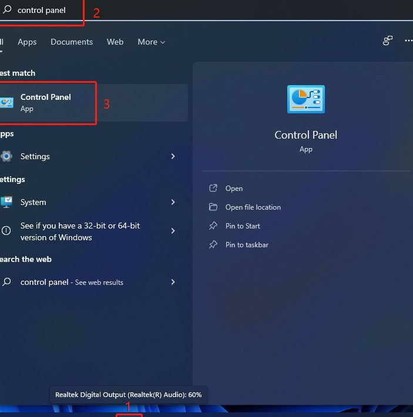Click Open file location
This screenshot has width=413, height=417.
253,207
